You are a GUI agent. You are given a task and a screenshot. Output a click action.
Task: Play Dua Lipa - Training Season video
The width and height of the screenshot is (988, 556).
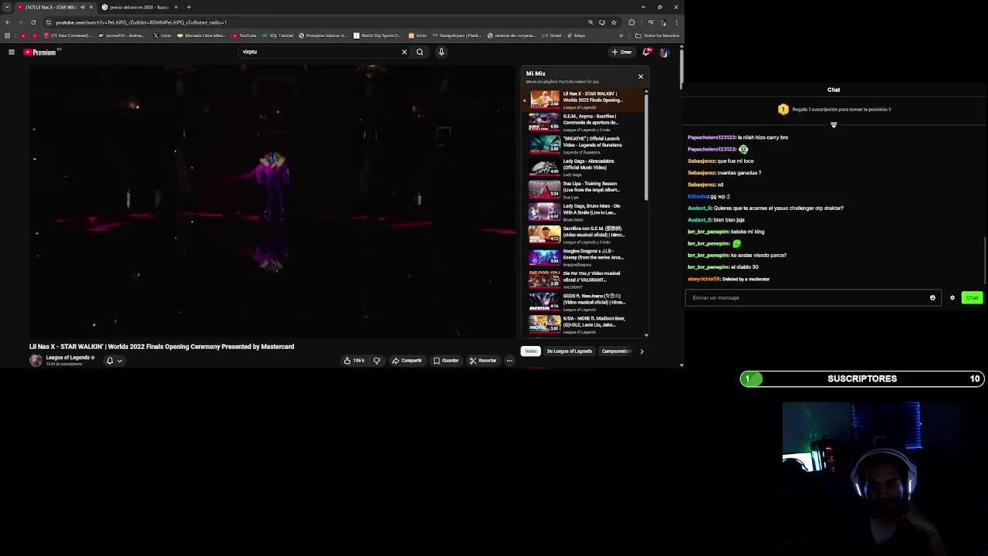[x=584, y=189]
